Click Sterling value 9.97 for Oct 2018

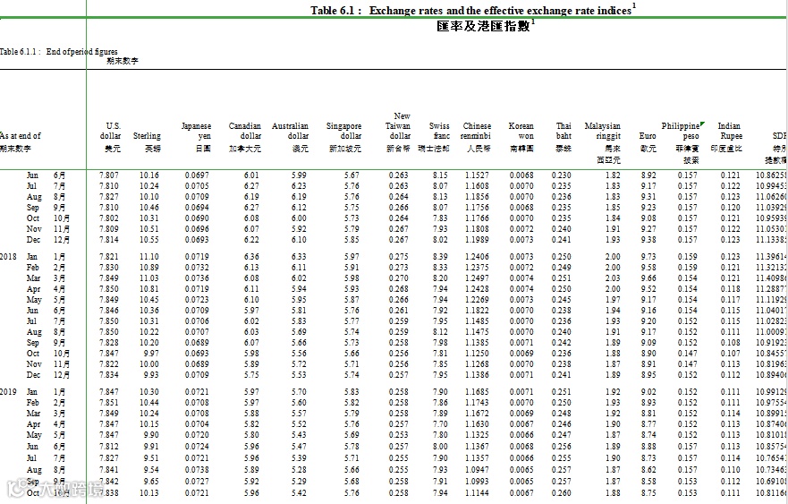click(151, 353)
